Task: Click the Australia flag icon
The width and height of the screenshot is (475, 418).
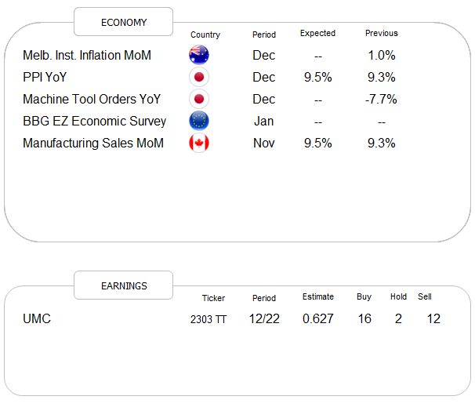Action: click(199, 55)
